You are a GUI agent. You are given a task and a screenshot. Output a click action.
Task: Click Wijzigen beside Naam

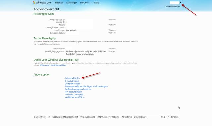click(x=112, y=25)
